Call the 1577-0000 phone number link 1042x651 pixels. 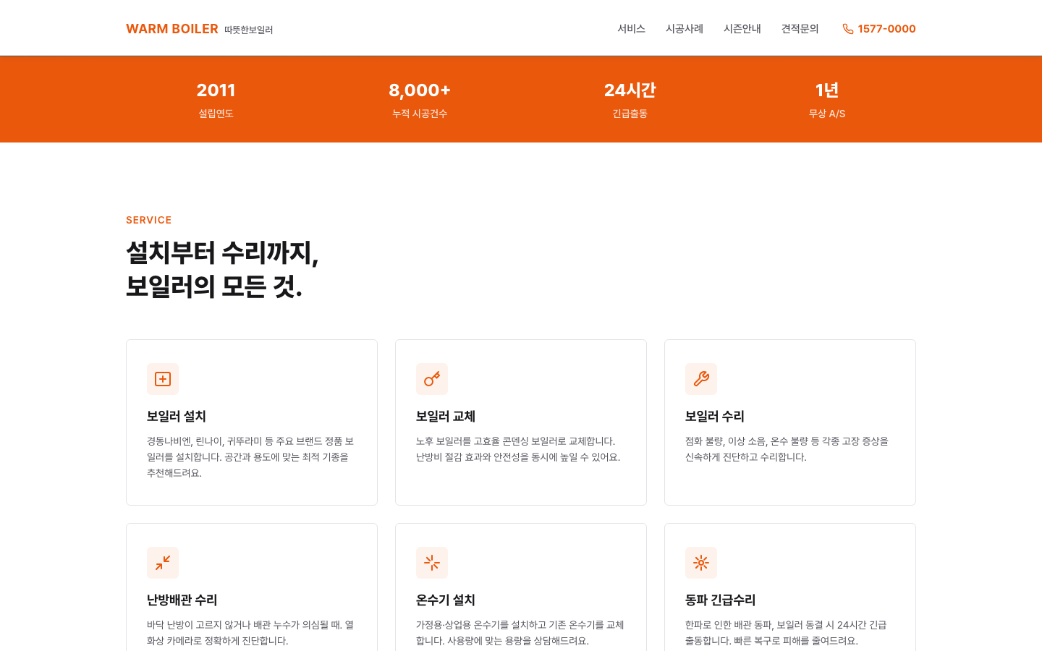[886, 29]
